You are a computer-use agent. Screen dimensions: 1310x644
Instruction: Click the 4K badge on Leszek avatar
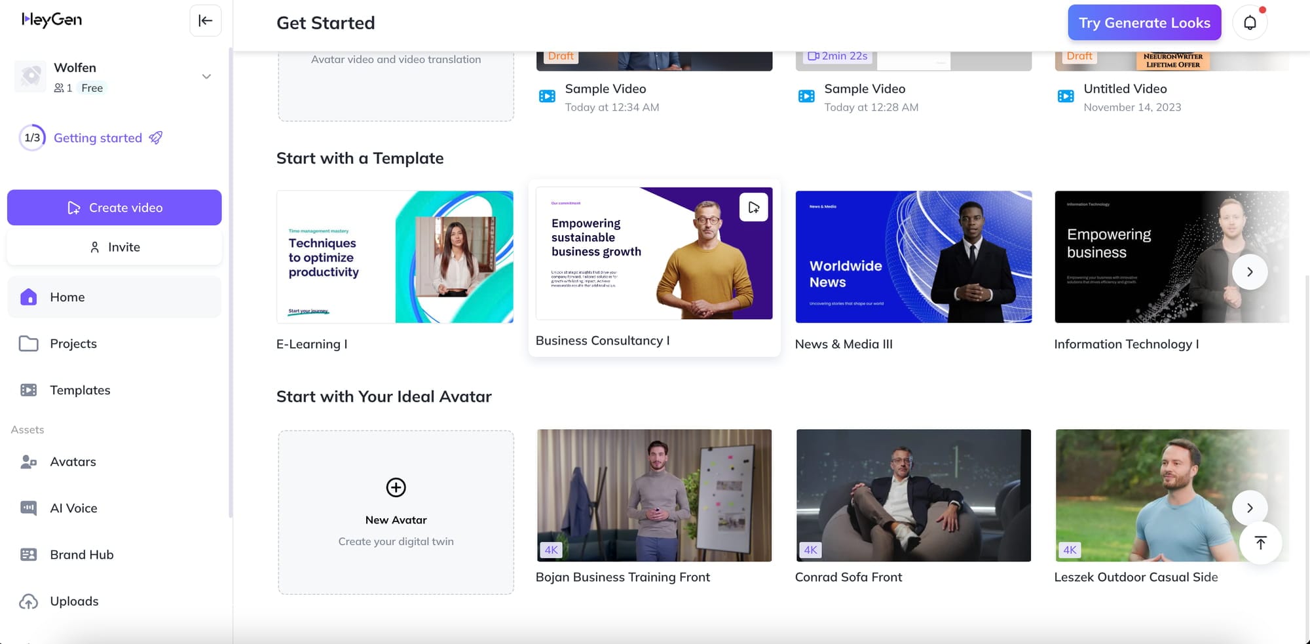coord(1070,550)
